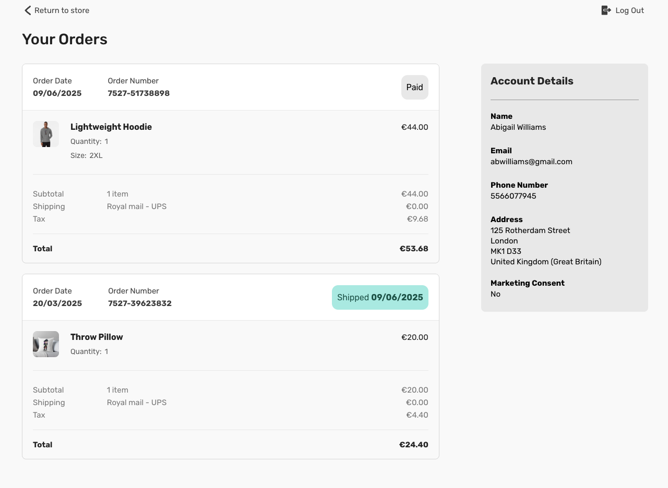
Task: Click postcode MK1 D33
Action: pyautogui.click(x=506, y=251)
